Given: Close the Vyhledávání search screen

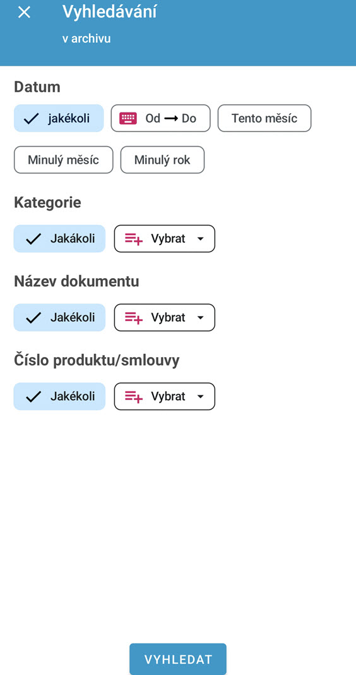Looking at the screenshot, I should (24, 12).
